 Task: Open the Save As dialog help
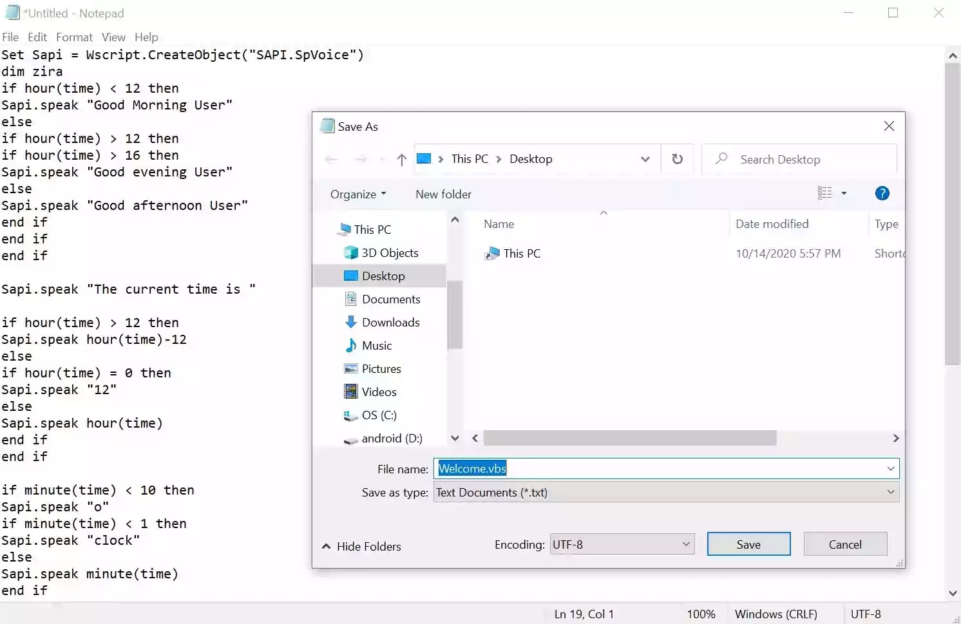(x=881, y=193)
